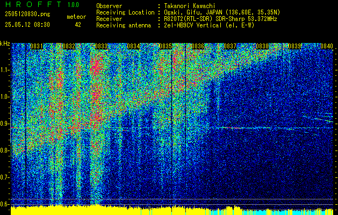The image size is (338, 215).
Task: Click the Receiving antenna label
Action: (124, 25)
